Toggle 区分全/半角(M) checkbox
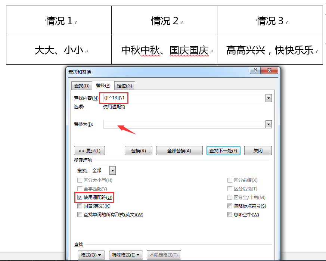This screenshot has width=326, height=261. coord(230,198)
